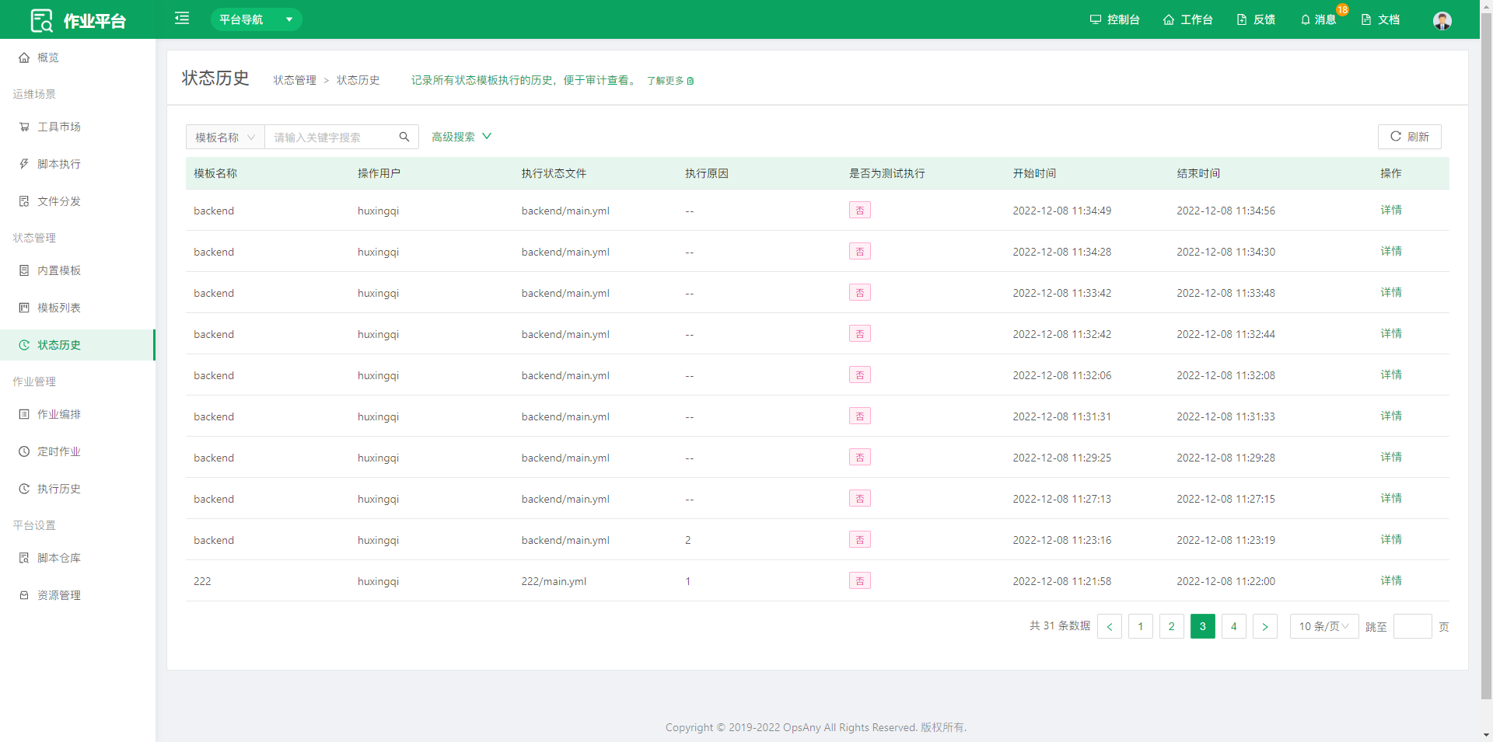Open 详情 for the 222 template row
This screenshot has height=742, width=1493.
coord(1391,580)
